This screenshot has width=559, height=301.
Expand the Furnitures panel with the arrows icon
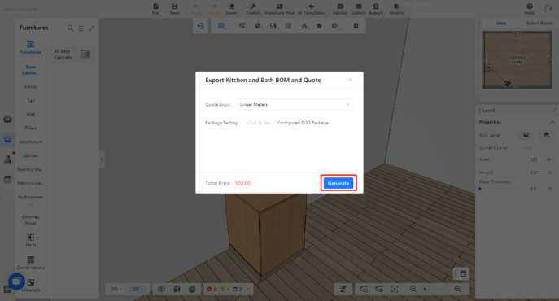(92, 28)
